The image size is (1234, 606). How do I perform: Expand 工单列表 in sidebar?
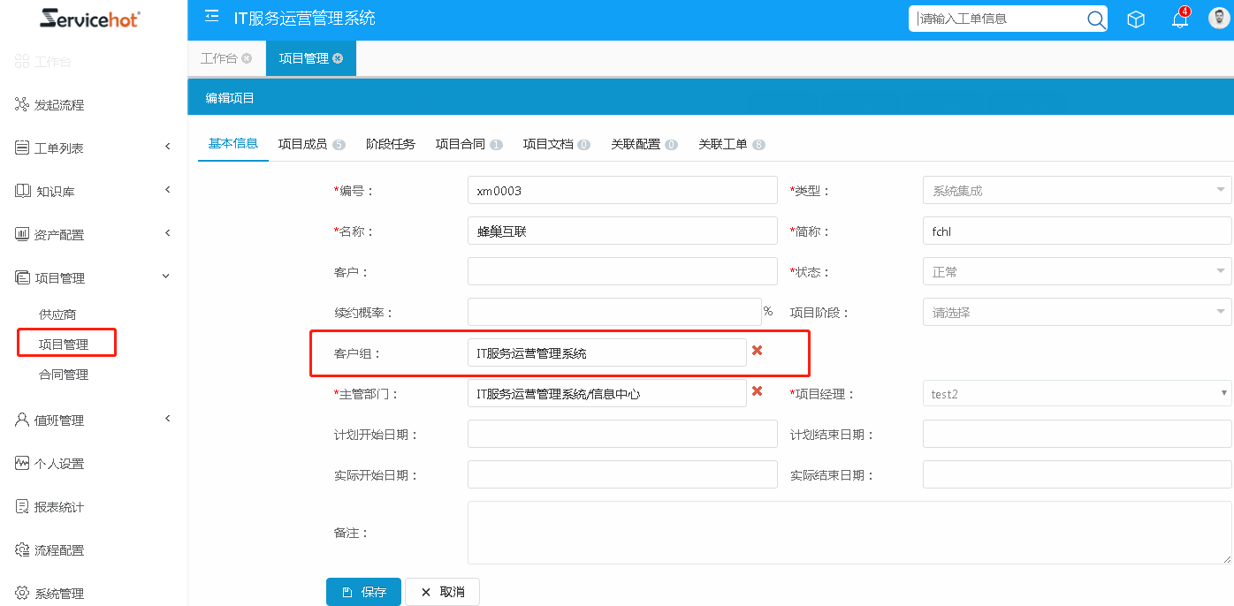pyautogui.click(x=93, y=148)
